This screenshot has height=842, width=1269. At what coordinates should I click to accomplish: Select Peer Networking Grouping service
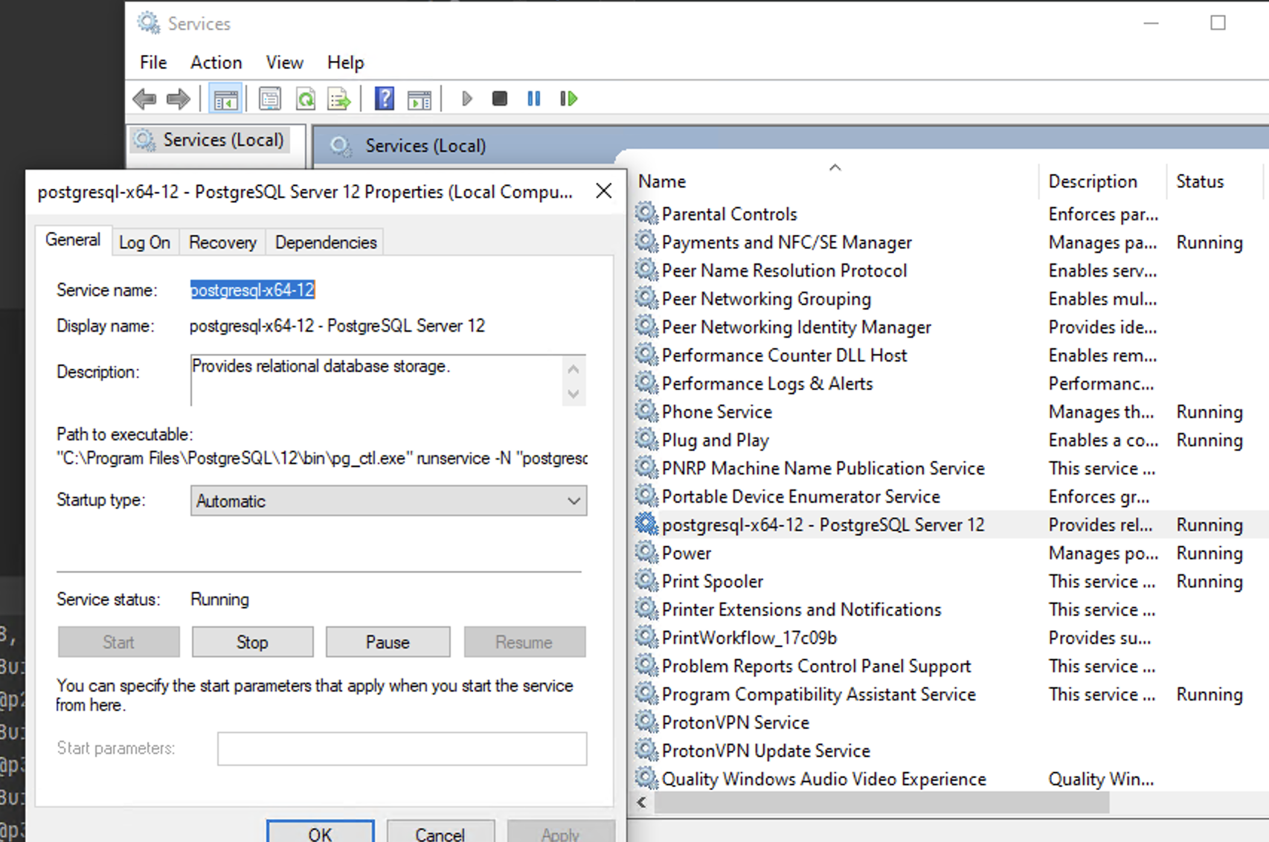pyautogui.click(x=766, y=299)
